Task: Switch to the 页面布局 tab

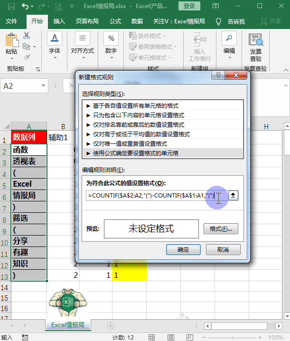Action: pos(87,21)
